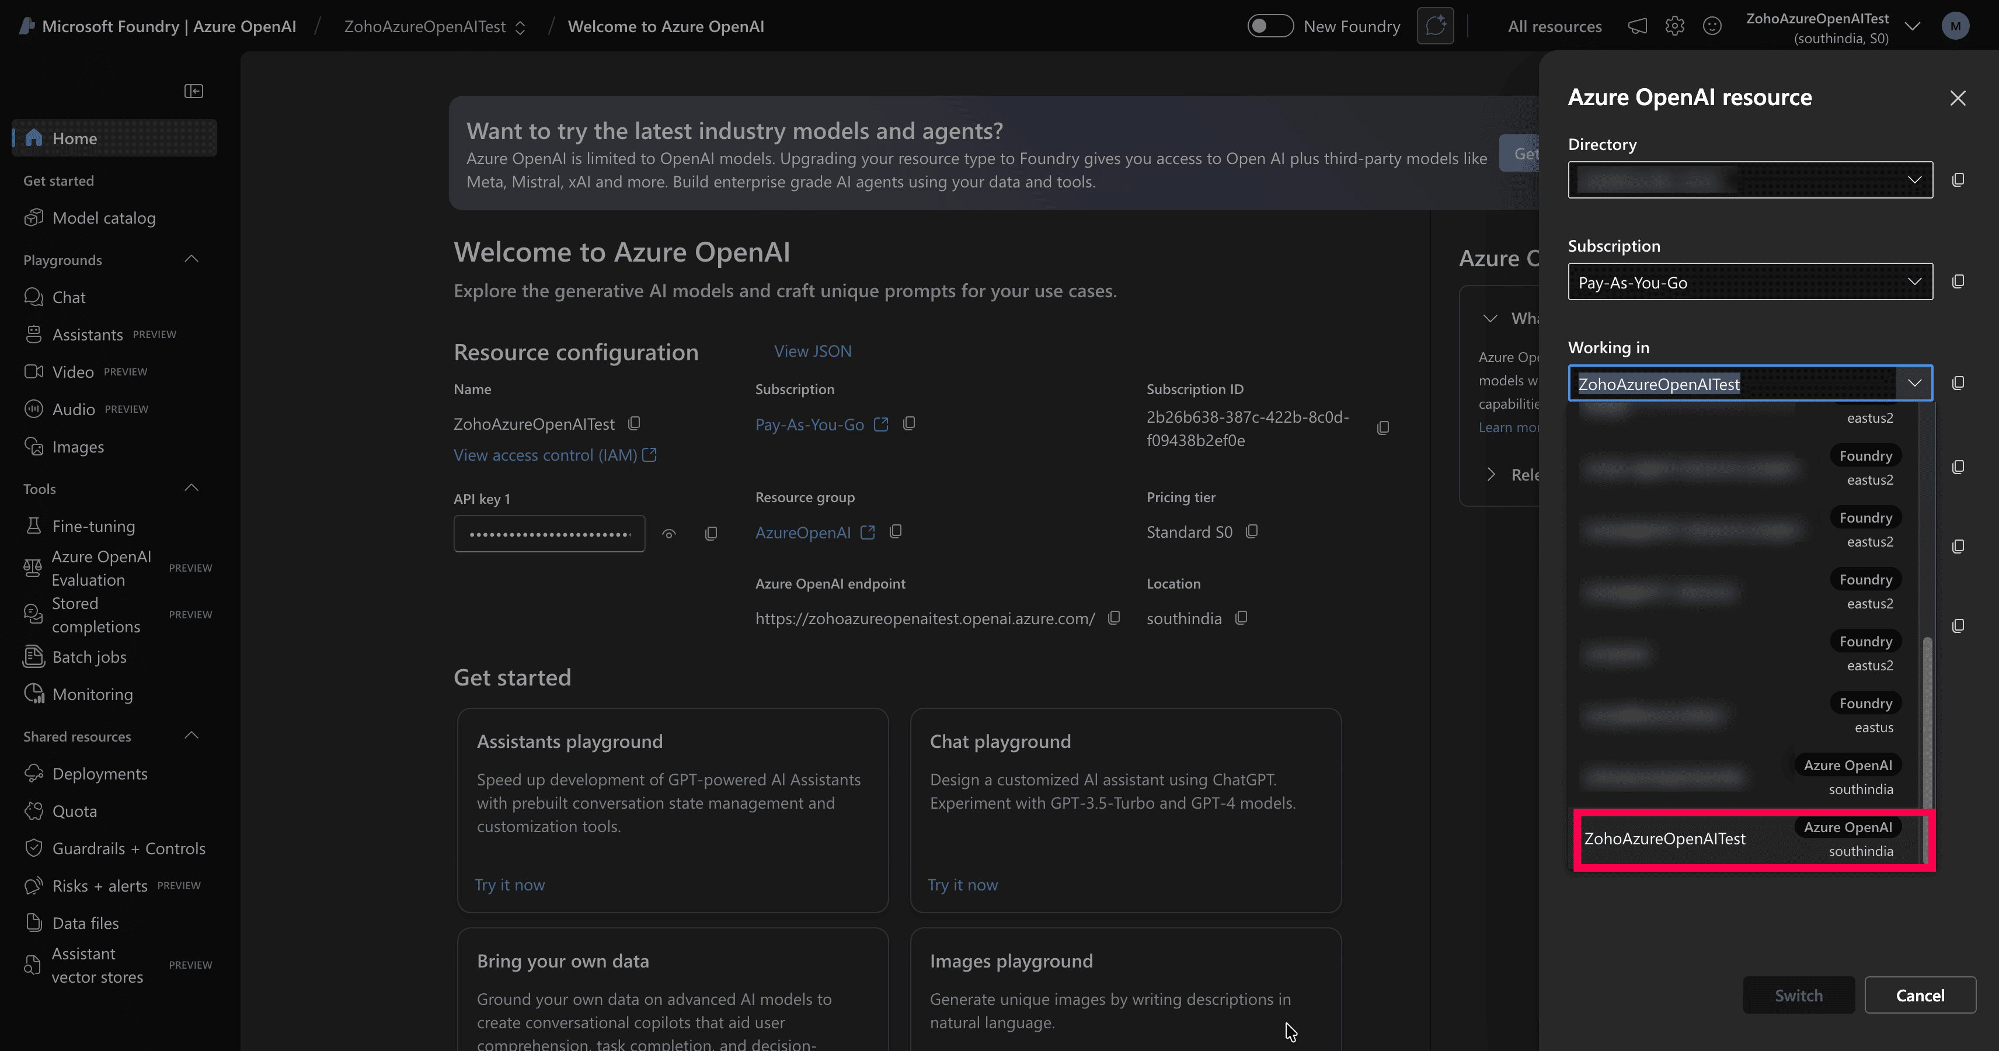Collapse the Tools section
Screen dimensions: 1999x1051
tap(191, 488)
